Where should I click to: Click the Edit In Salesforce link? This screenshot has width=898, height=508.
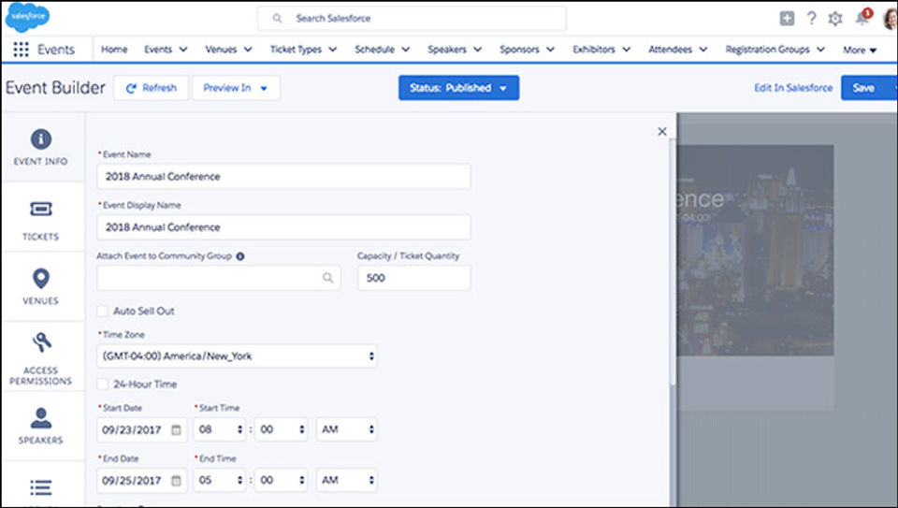coord(793,88)
